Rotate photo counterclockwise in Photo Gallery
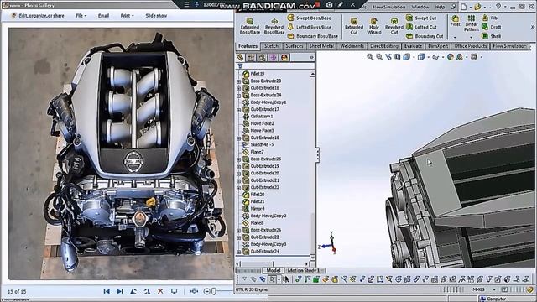Viewport: 537px width, 302px height. (x=133, y=291)
